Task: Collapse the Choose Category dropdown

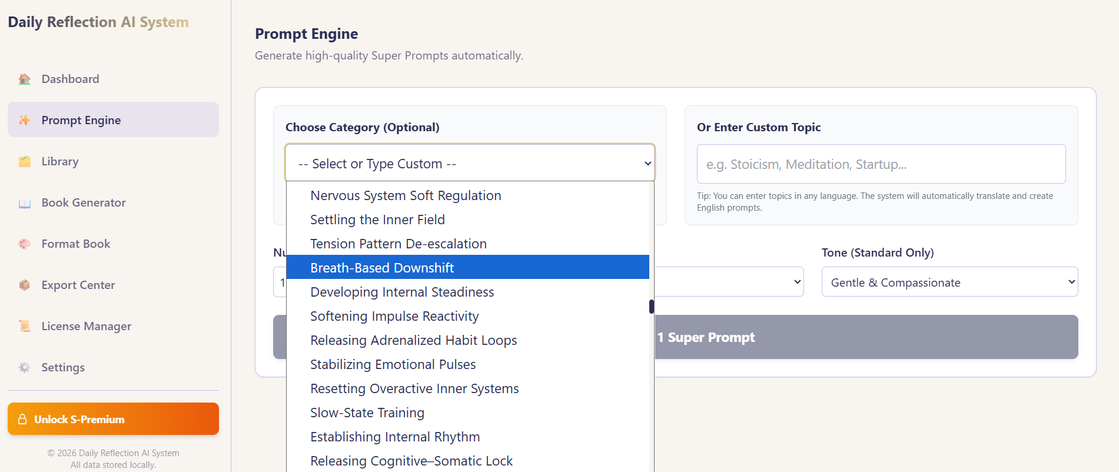Action: pos(469,164)
